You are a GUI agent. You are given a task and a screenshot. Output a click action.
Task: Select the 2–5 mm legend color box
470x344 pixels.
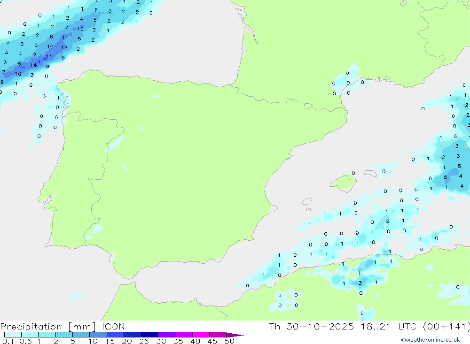[x=64, y=335]
